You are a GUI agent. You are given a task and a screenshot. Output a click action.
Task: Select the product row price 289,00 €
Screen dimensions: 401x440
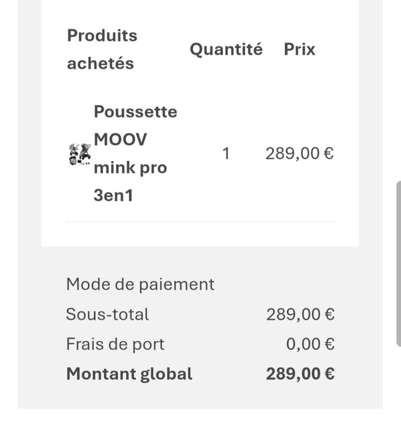coord(299,154)
